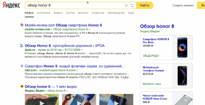The height and width of the screenshot is (105, 205).
Task: Expand the arrow after ixbt.com huawei-honor-8.shtml
Action: (77, 71)
